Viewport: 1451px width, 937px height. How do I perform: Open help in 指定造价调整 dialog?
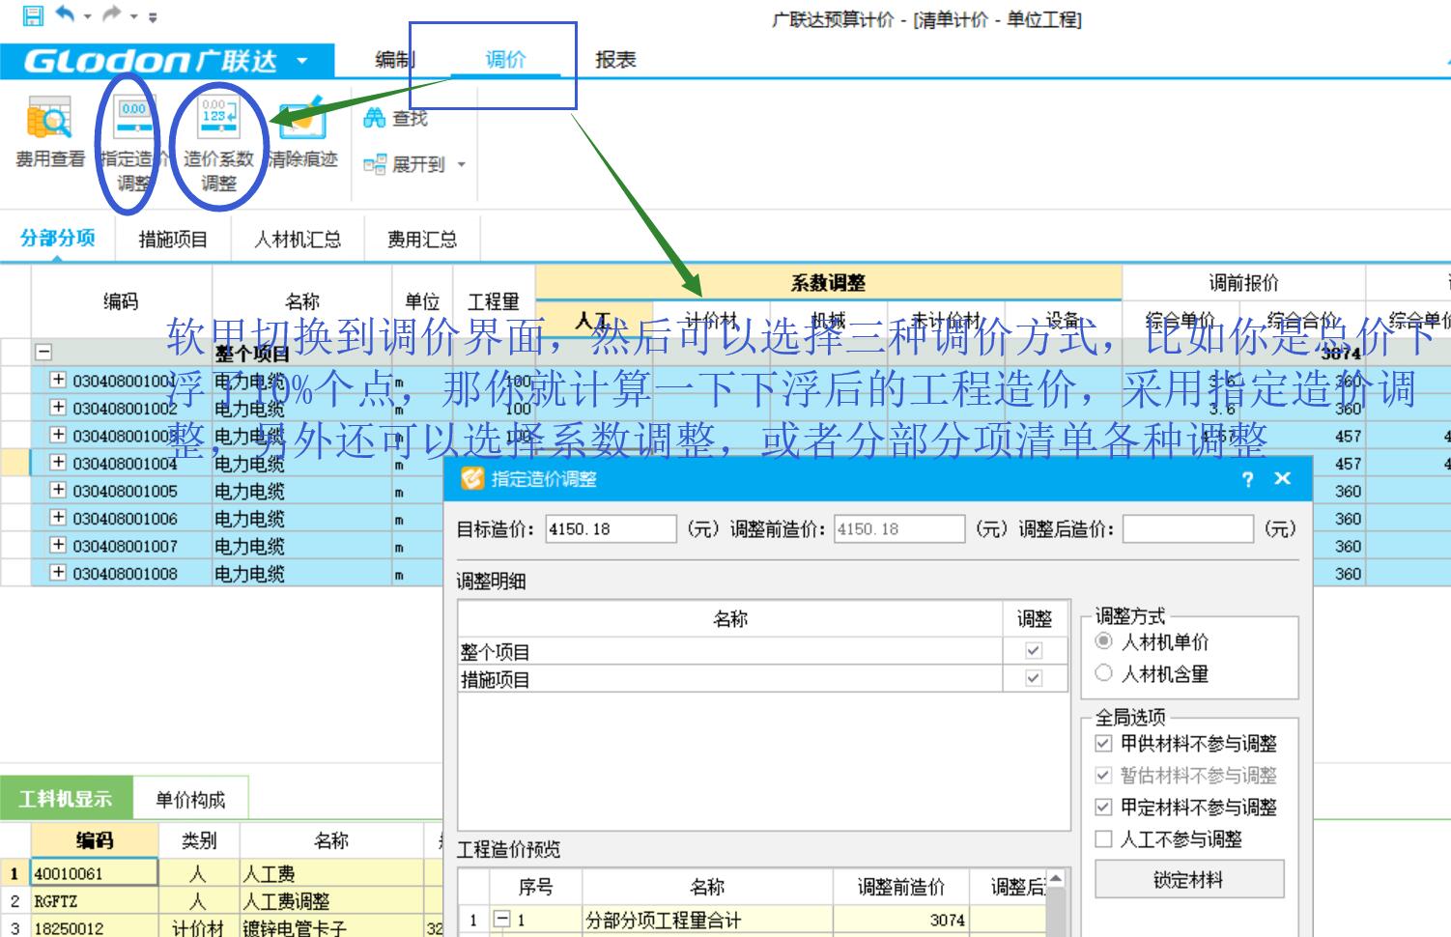click(x=1247, y=478)
